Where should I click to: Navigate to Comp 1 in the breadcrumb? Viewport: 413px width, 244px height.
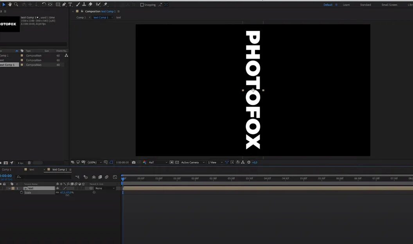tap(81, 18)
